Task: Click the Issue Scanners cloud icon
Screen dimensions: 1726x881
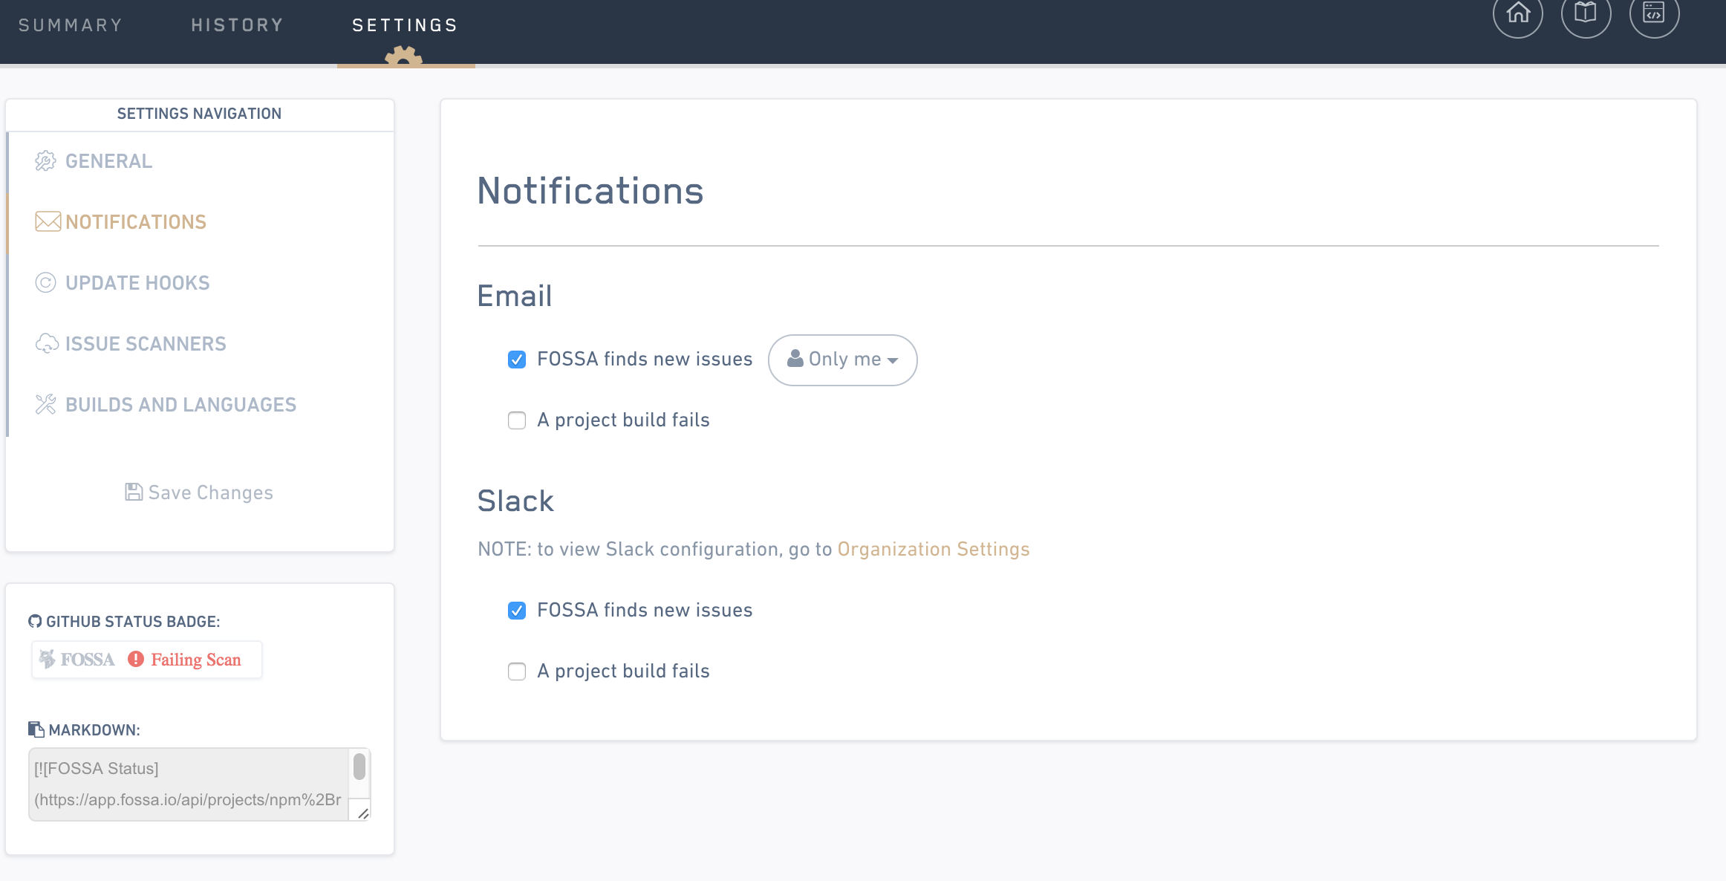Action: (47, 344)
